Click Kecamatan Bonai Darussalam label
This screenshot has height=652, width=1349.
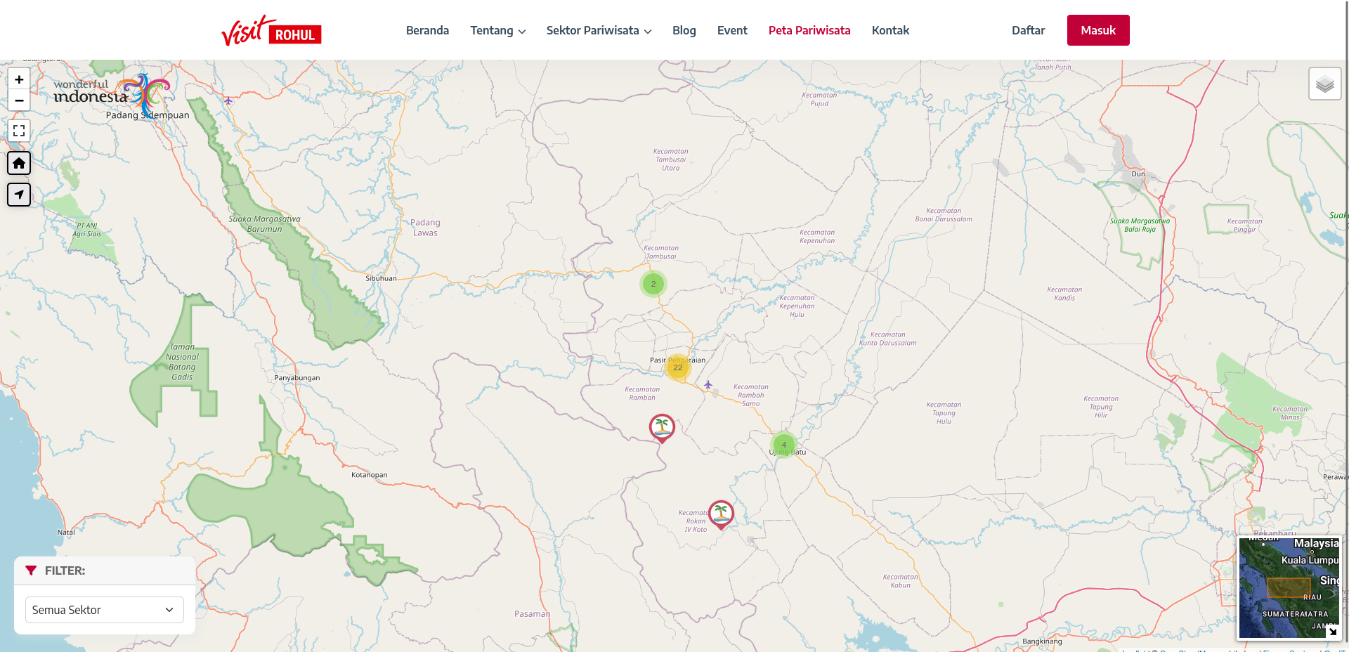pos(944,215)
